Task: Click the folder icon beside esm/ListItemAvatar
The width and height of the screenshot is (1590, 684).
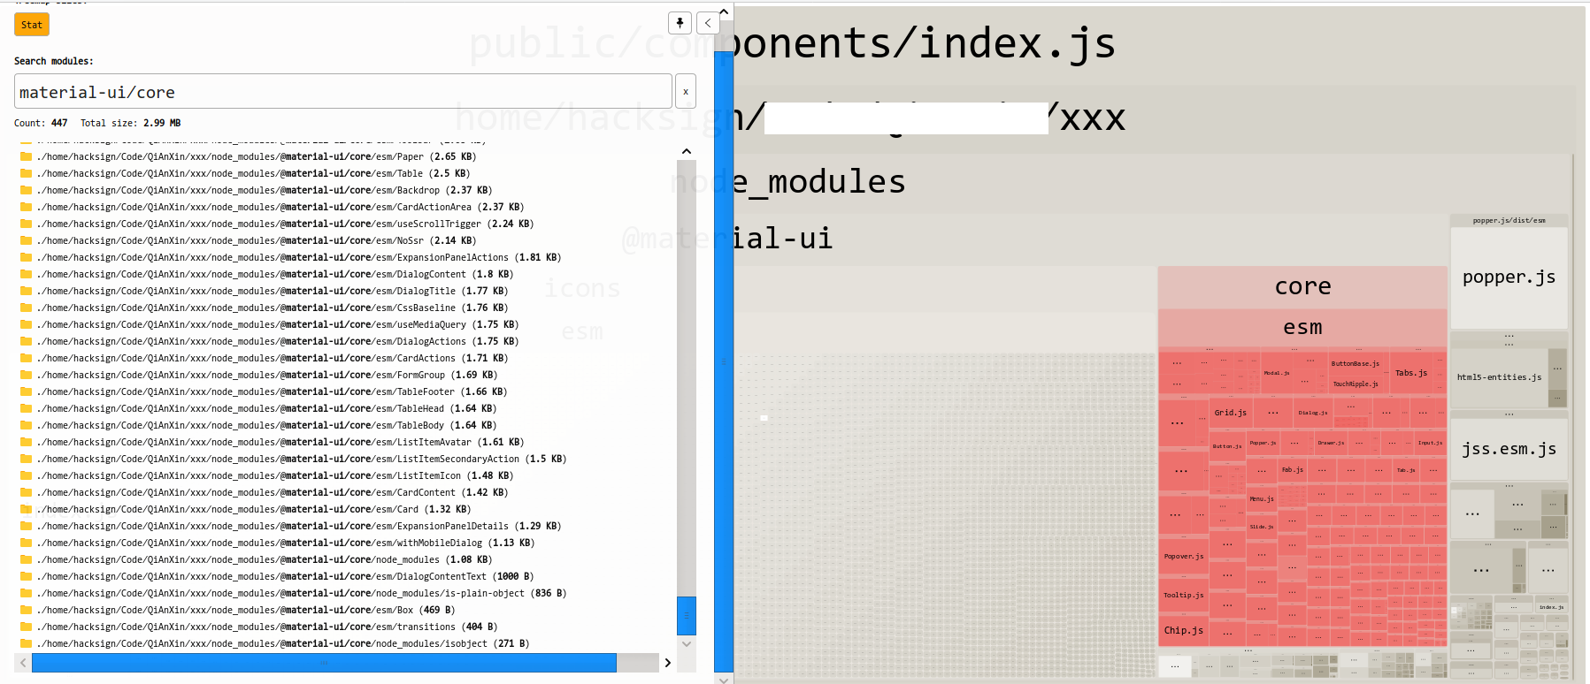Action: click(27, 442)
